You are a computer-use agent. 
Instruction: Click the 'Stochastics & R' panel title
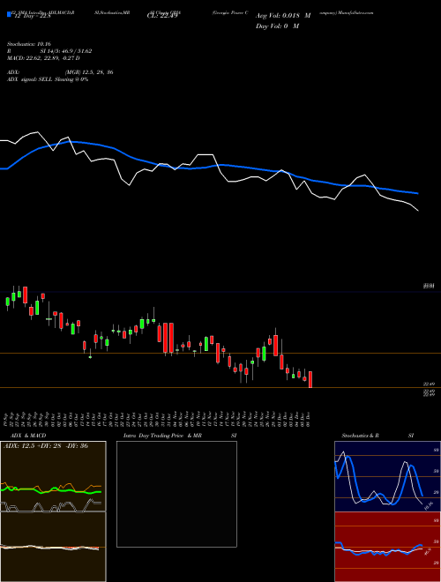(360, 436)
